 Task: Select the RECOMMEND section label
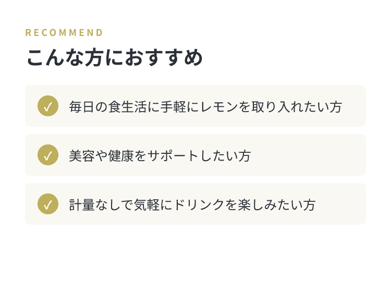(x=64, y=33)
